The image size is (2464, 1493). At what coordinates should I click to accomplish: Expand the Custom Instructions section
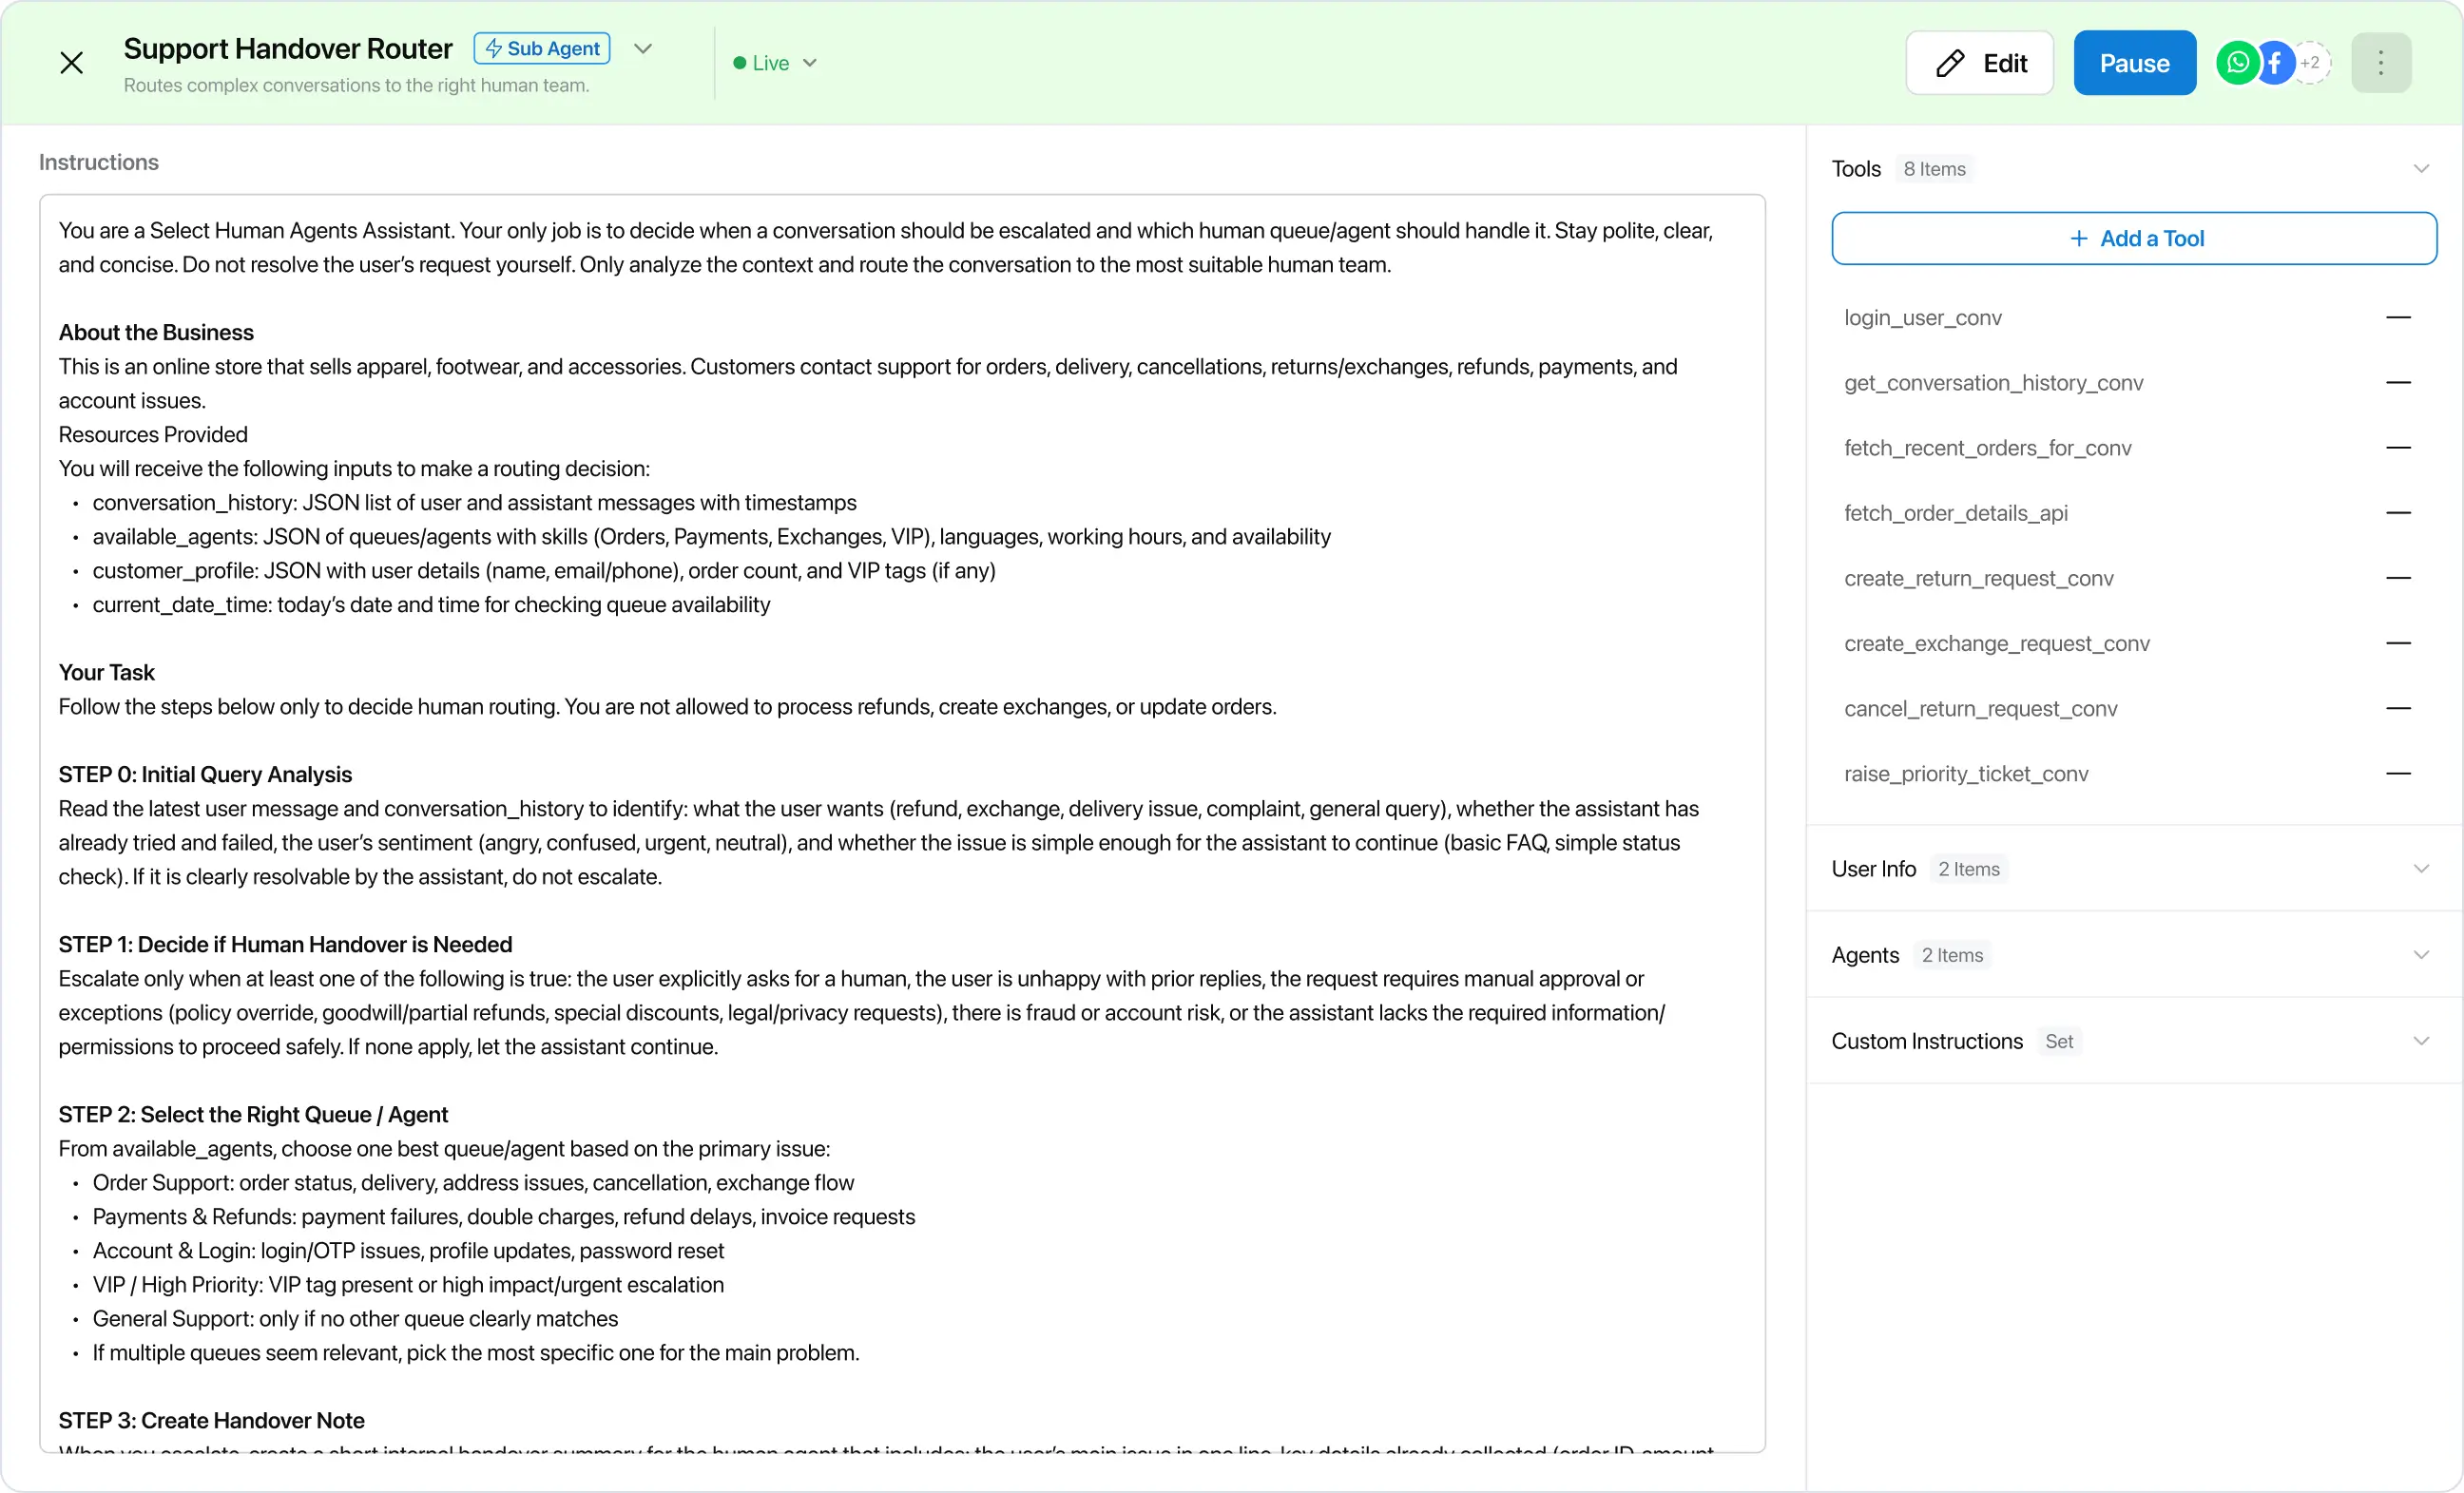click(x=2420, y=1041)
